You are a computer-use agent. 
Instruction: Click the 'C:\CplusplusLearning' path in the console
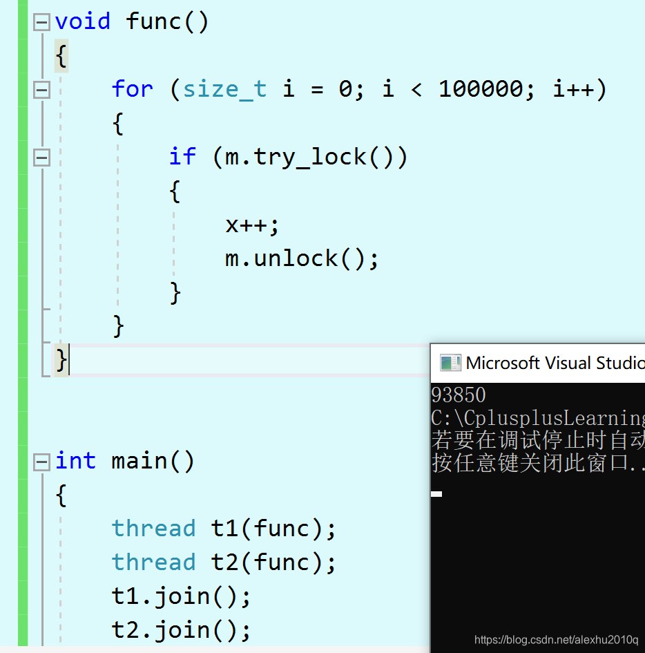(538, 417)
